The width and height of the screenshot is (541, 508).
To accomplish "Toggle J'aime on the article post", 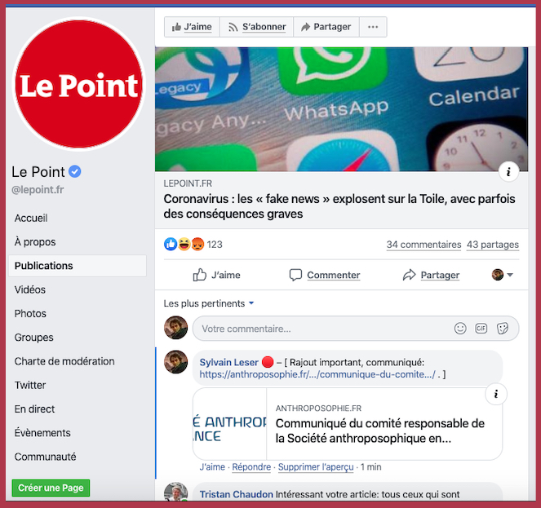I will tap(217, 275).
